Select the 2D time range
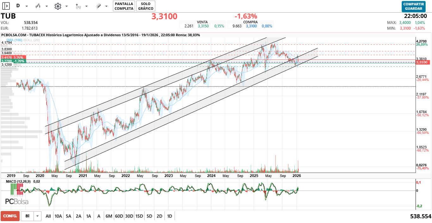This screenshot has height=223, width=432. click(159, 216)
